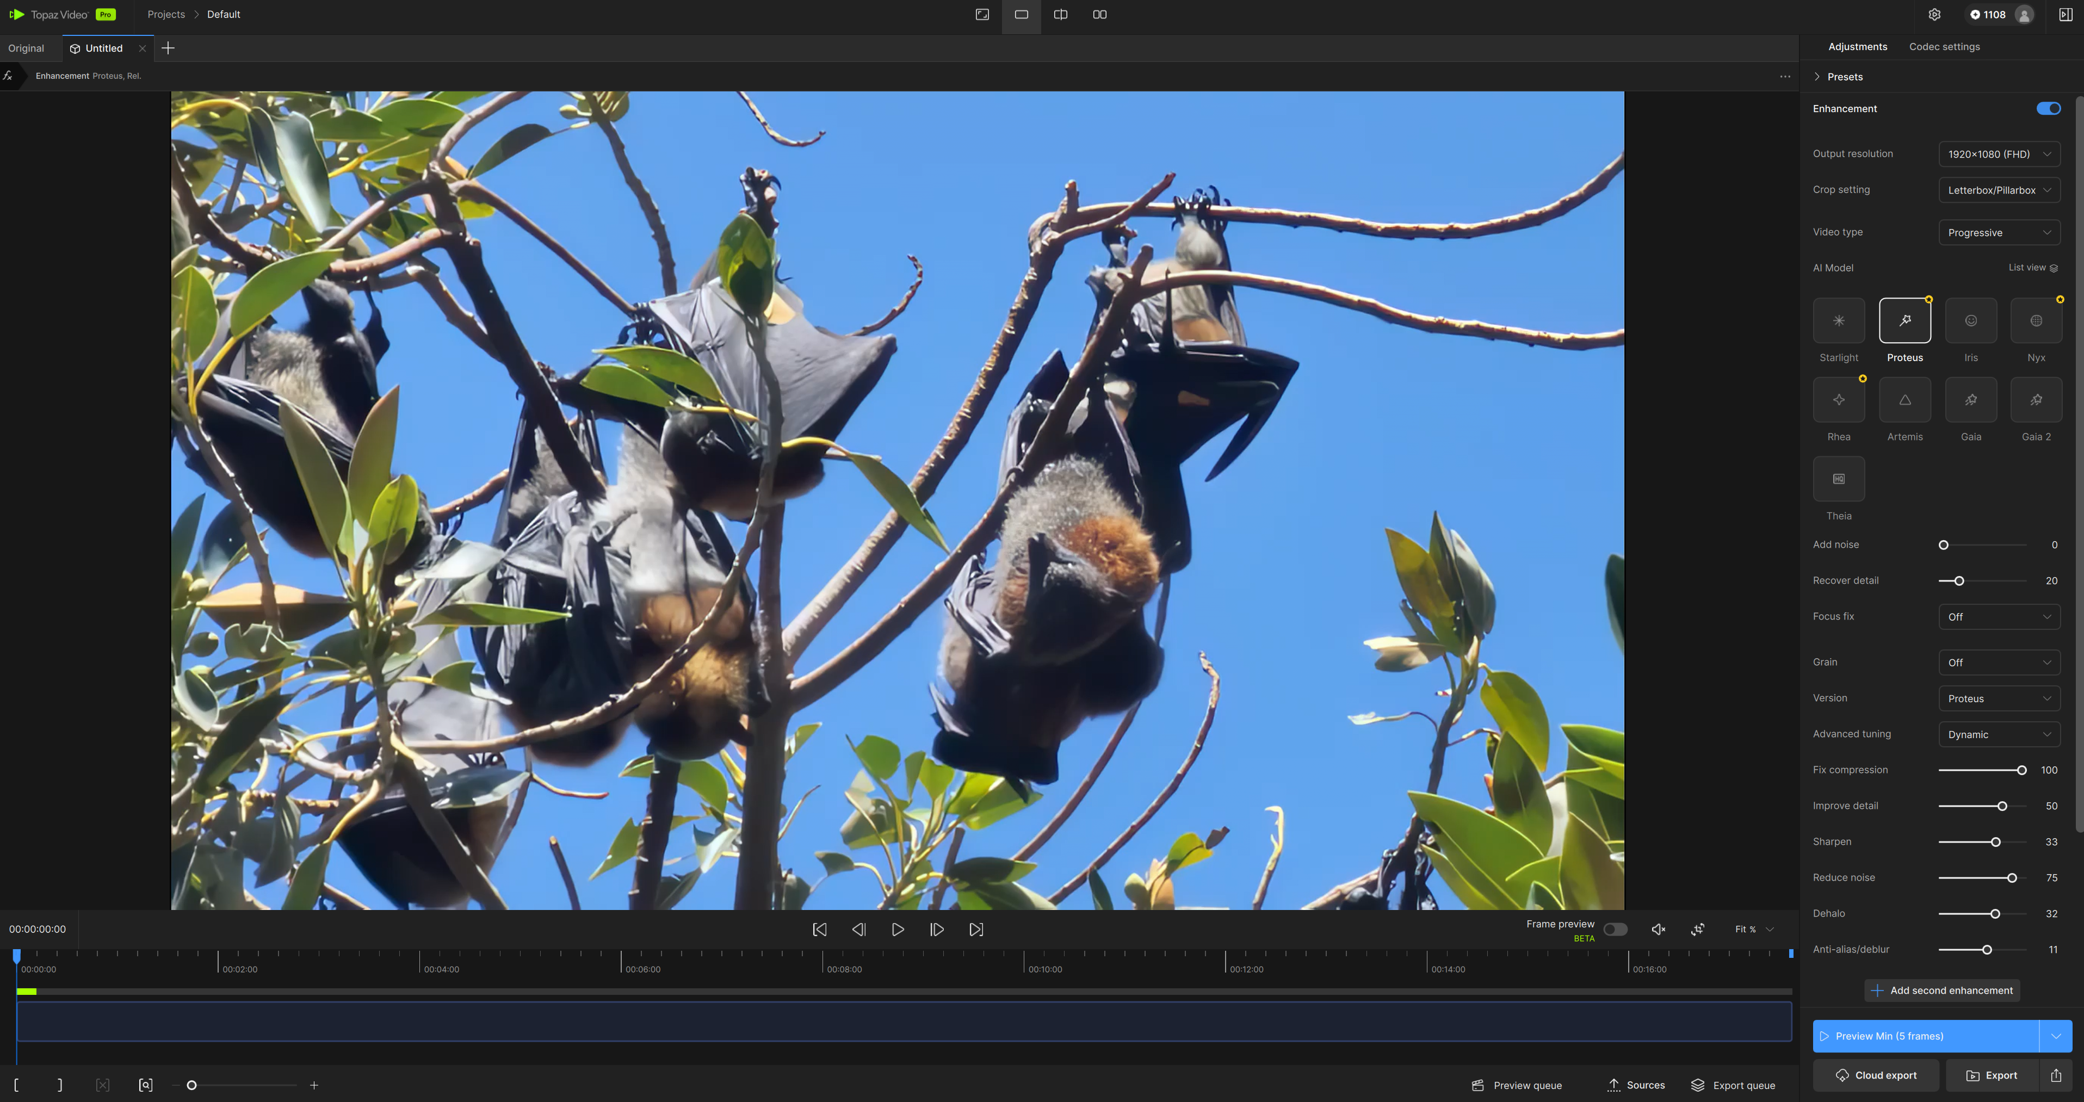Image resolution: width=2084 pixels, height=1102 pixels.
Task: Switch to Codec settings tab
Action: click(x=1943, y=47)
